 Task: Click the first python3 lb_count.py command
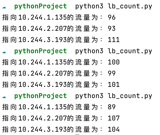pos(114,6)
